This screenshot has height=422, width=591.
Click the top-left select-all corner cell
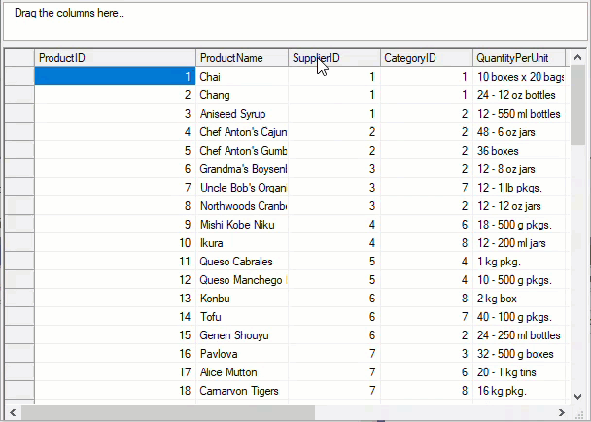click(x=18, y=58)
